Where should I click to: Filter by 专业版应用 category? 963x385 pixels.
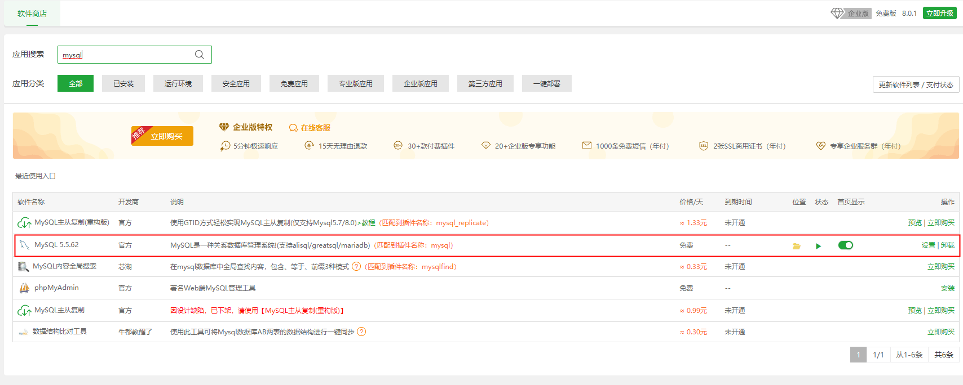coord(356,83)
